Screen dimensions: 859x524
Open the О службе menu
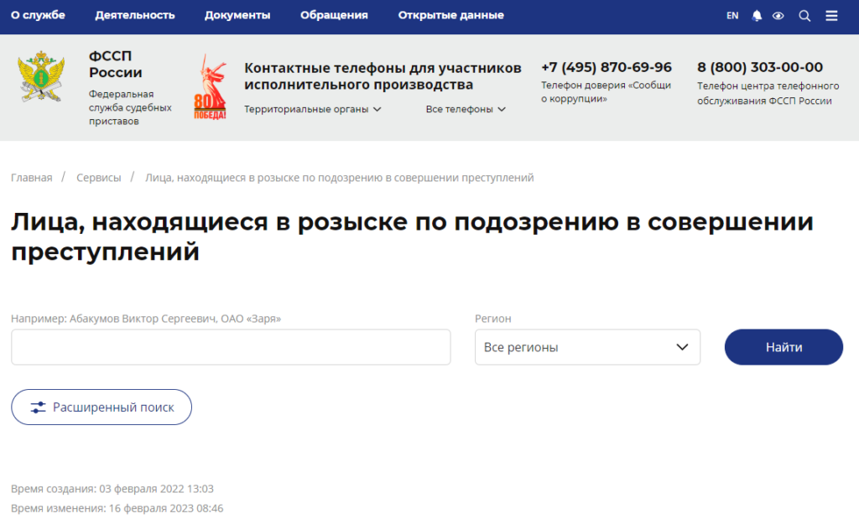pos(38,15)
